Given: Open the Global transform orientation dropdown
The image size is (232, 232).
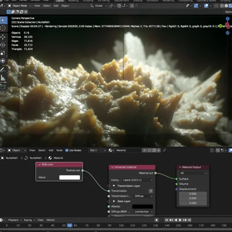Looking at the screenshot, I should tap(98, 6).
